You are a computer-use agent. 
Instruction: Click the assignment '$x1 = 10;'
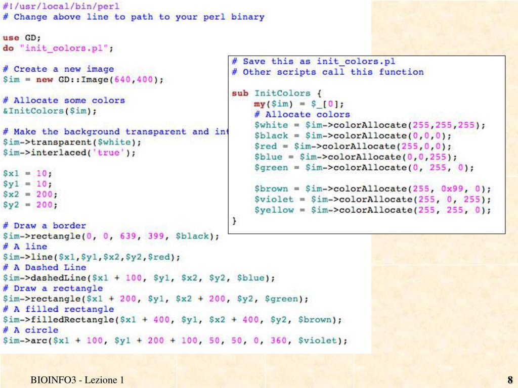[x=27, y=174]
